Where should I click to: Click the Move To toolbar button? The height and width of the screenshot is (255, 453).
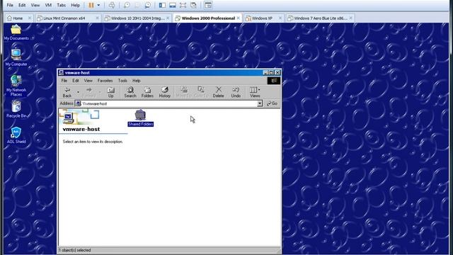tap(184, 92)
